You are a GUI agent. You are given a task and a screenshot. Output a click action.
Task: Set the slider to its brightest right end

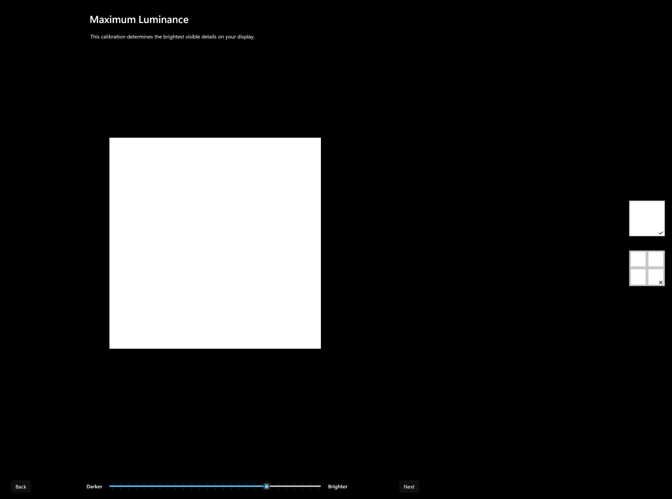pos(320,486)
